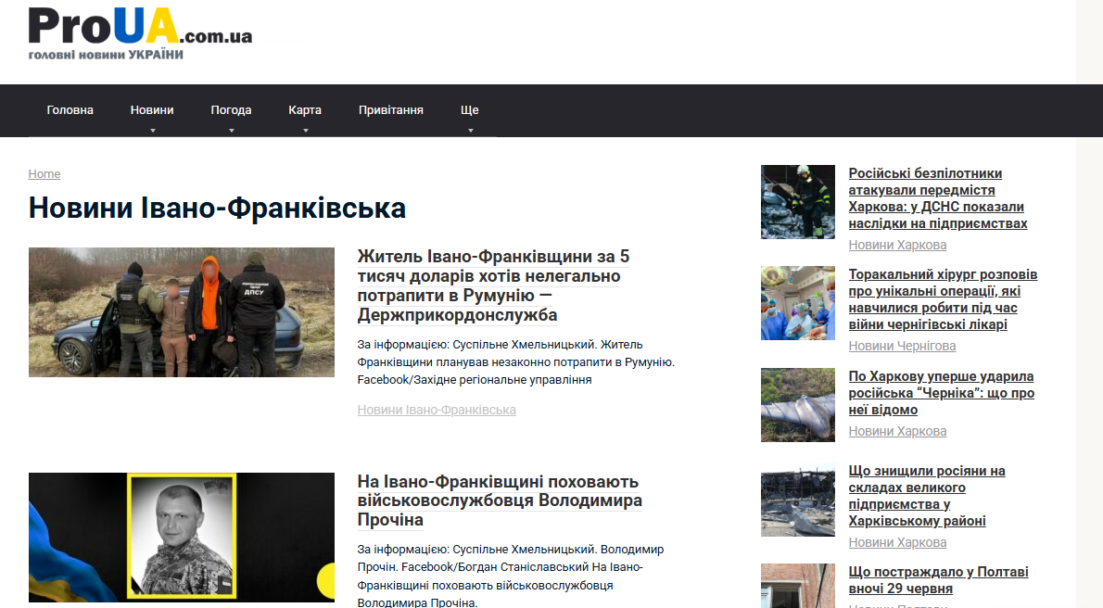
Task: Read sidebar story about drones attacking Kharkiv suburbs
Action: click(938, 197)
